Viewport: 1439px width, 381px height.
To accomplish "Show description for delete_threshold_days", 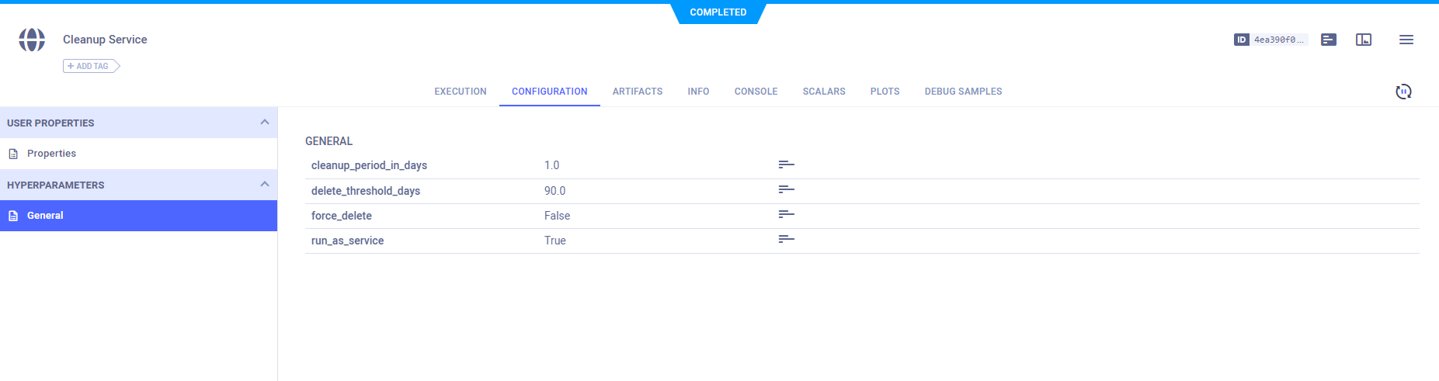I will [x=786, y=189].
